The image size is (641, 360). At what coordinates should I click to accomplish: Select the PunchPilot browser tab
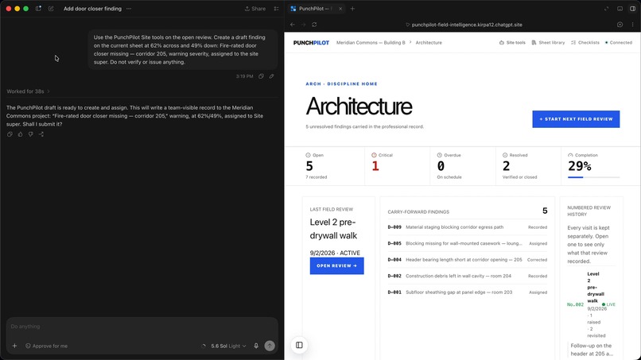(x=315, y=9)
